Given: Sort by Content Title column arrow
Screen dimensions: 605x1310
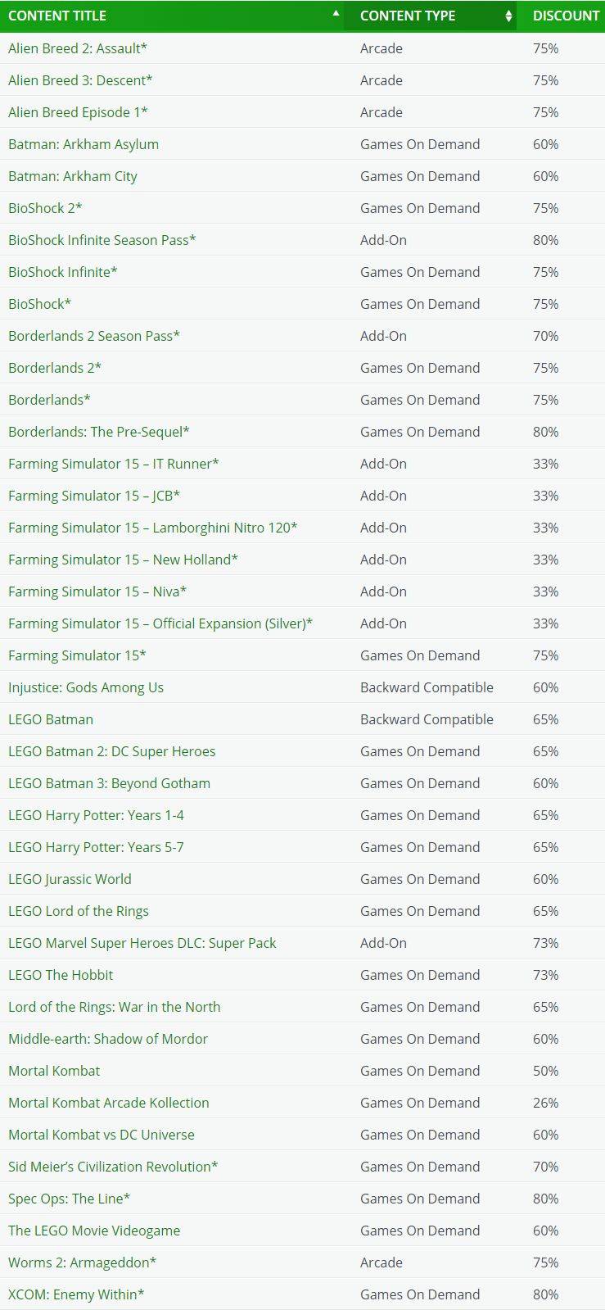Looking at the screenshot, I should pyautogui.click(x=336, y=14).
